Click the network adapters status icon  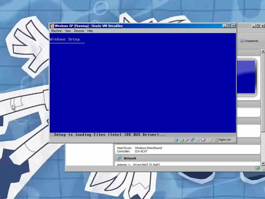pyautogui.click(x=192, y=140)
